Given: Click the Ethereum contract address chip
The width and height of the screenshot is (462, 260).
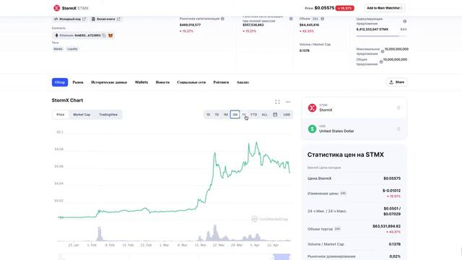Looking at the screenshot, I should click(83, 35).
